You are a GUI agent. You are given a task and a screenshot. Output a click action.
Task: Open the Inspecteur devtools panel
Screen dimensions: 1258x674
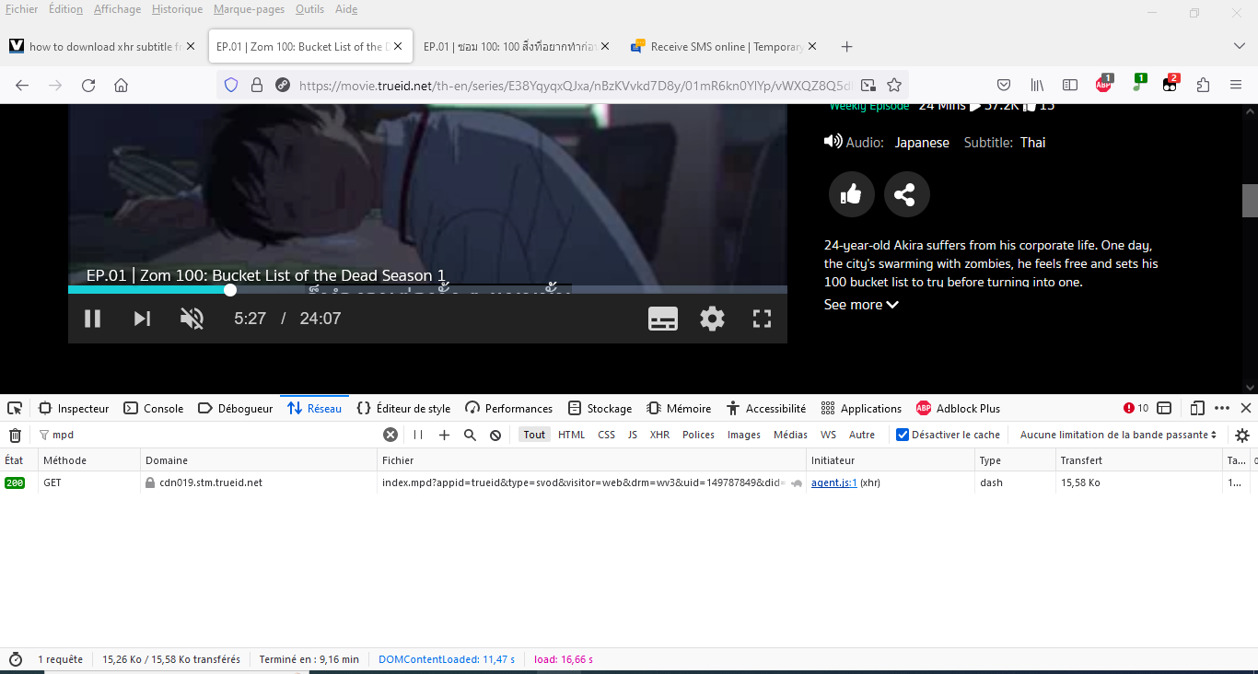coord(74,409)
